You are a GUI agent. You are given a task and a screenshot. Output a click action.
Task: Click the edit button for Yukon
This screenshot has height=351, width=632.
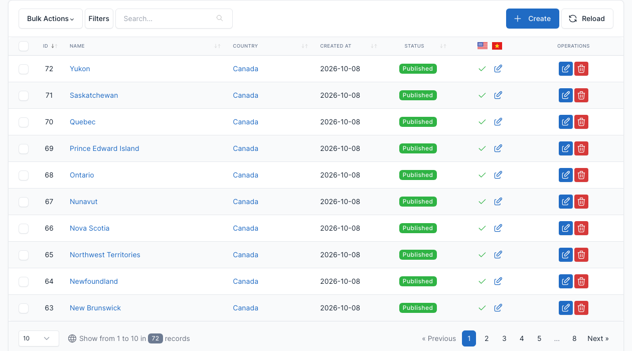click(566, 69)
